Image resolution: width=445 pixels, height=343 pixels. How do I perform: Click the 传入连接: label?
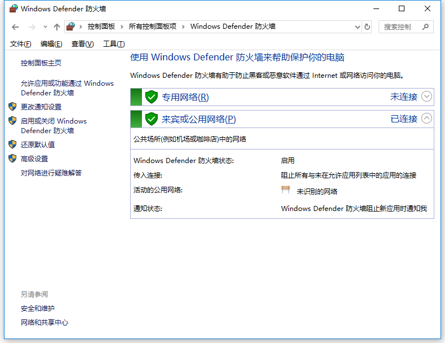(148, 175)
